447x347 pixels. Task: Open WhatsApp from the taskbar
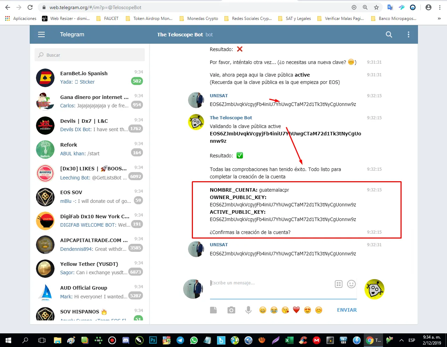194,340
